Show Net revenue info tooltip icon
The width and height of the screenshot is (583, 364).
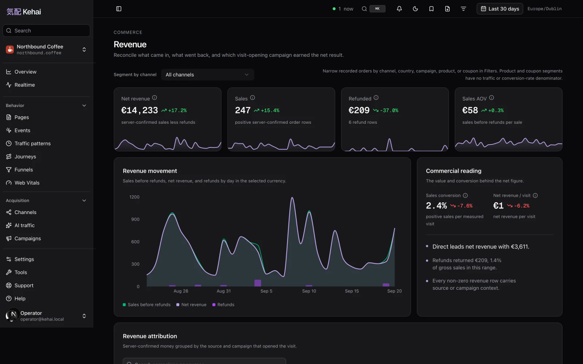point(154,98)
